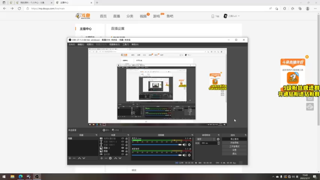Click the browser address bar
Image resolution: width=320 pixels, height=180 pixels.
point(147,8)
